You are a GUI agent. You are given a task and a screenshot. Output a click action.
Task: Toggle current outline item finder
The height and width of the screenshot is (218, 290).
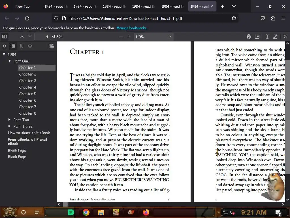point(52,46)
